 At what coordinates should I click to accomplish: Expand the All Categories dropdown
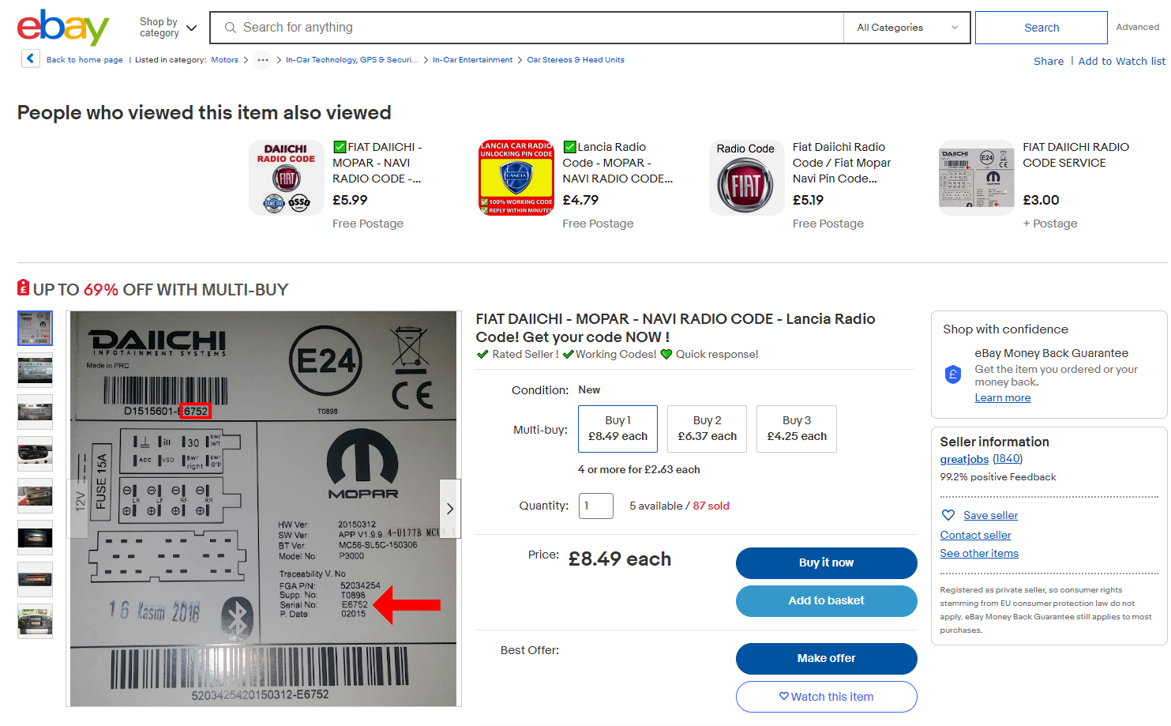(x=906, y=28)
